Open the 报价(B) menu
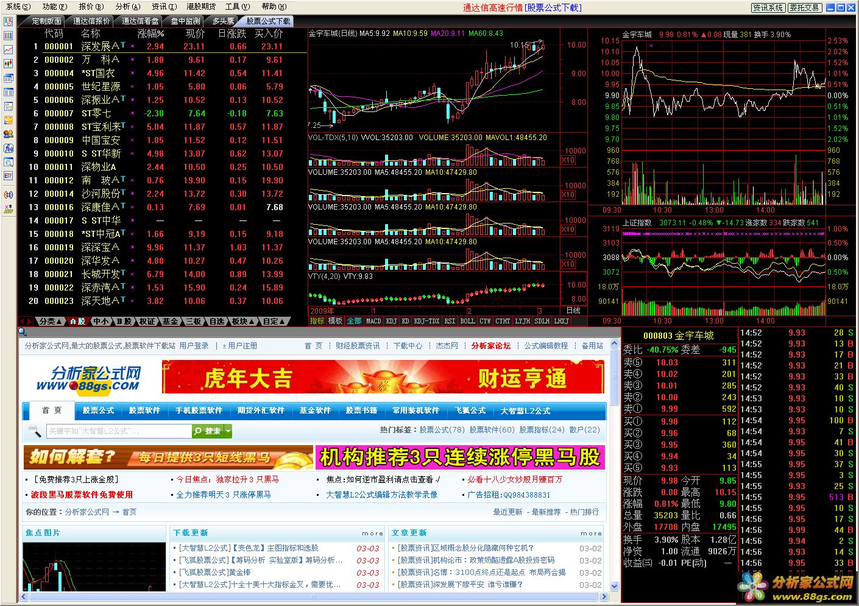The width and height of the screenshot is (859, 606). [x=90, y=7]
